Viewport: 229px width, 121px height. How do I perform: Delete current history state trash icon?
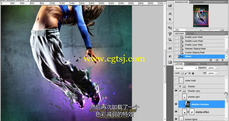[222, 60]
